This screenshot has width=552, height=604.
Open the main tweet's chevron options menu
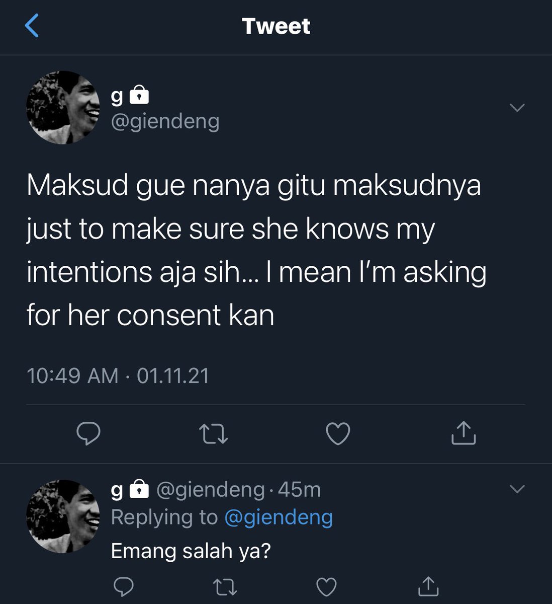pyautogui.click(x=517, y=107)
